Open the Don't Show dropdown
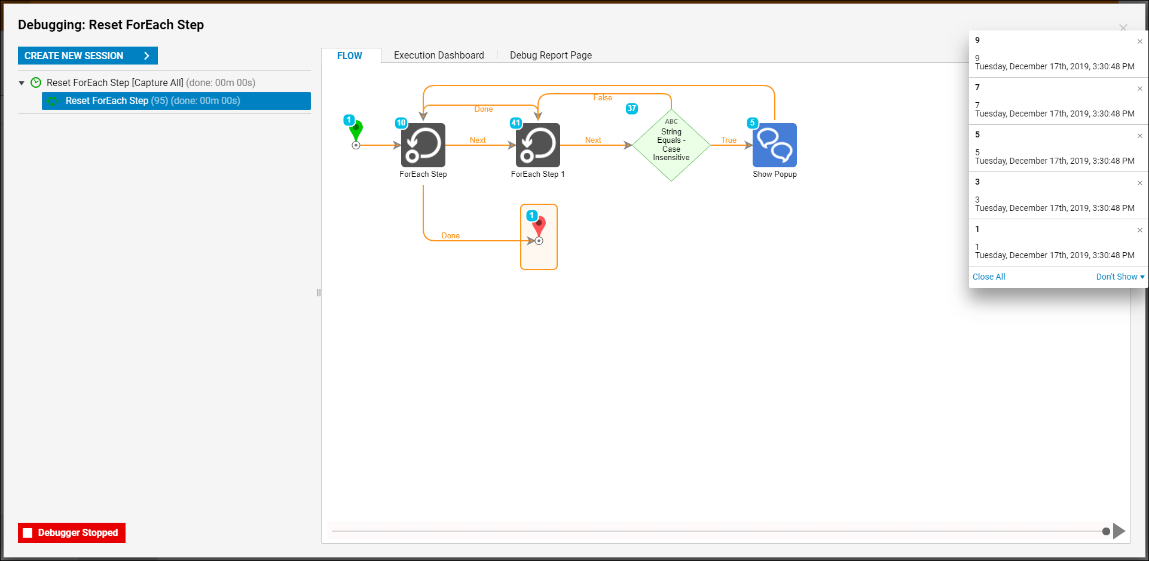 (x=1120, y=277)
